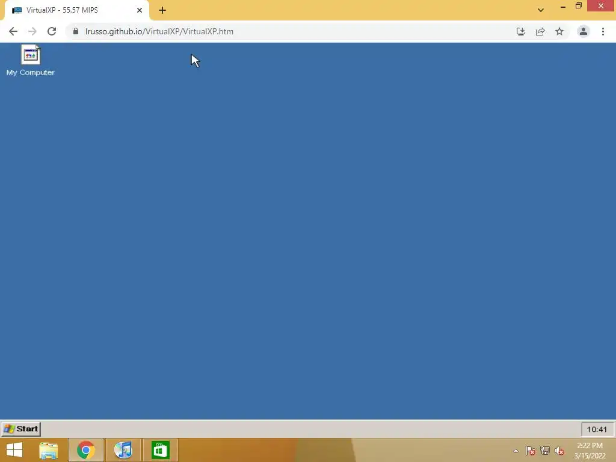
Task: Open a new browser tab
Action: click(x=162, y=10)
